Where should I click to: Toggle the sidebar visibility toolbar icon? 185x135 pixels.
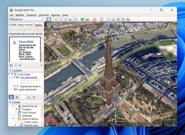[49, 19]
